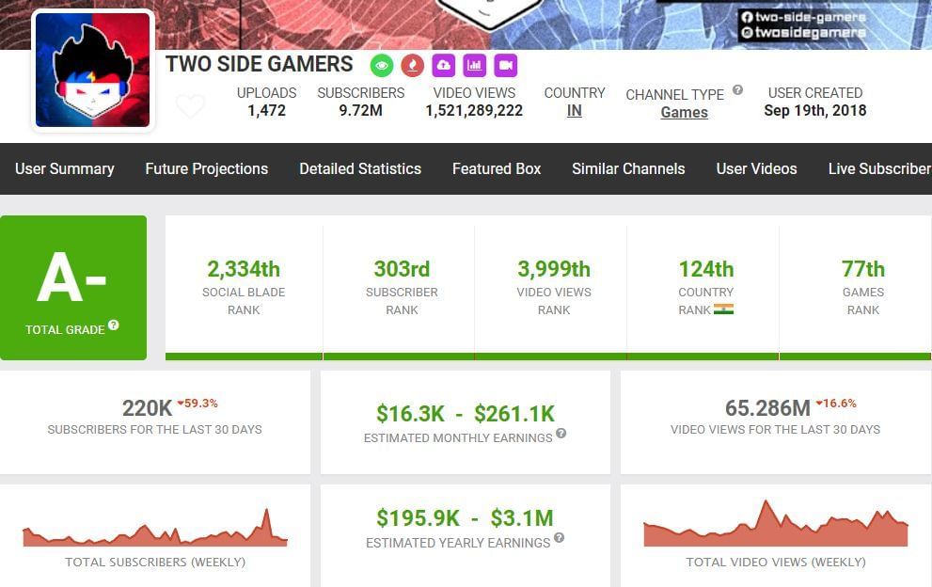Select the Similar Channels tab
This screenshot has height=587, width=932.
(628, 169)
